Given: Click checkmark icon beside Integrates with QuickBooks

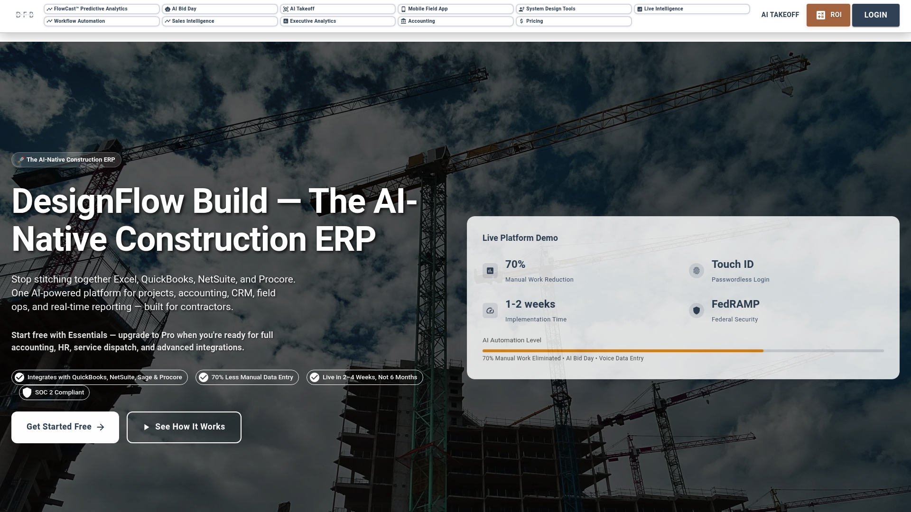Looking at the screenshot, I should coord(19,377).
